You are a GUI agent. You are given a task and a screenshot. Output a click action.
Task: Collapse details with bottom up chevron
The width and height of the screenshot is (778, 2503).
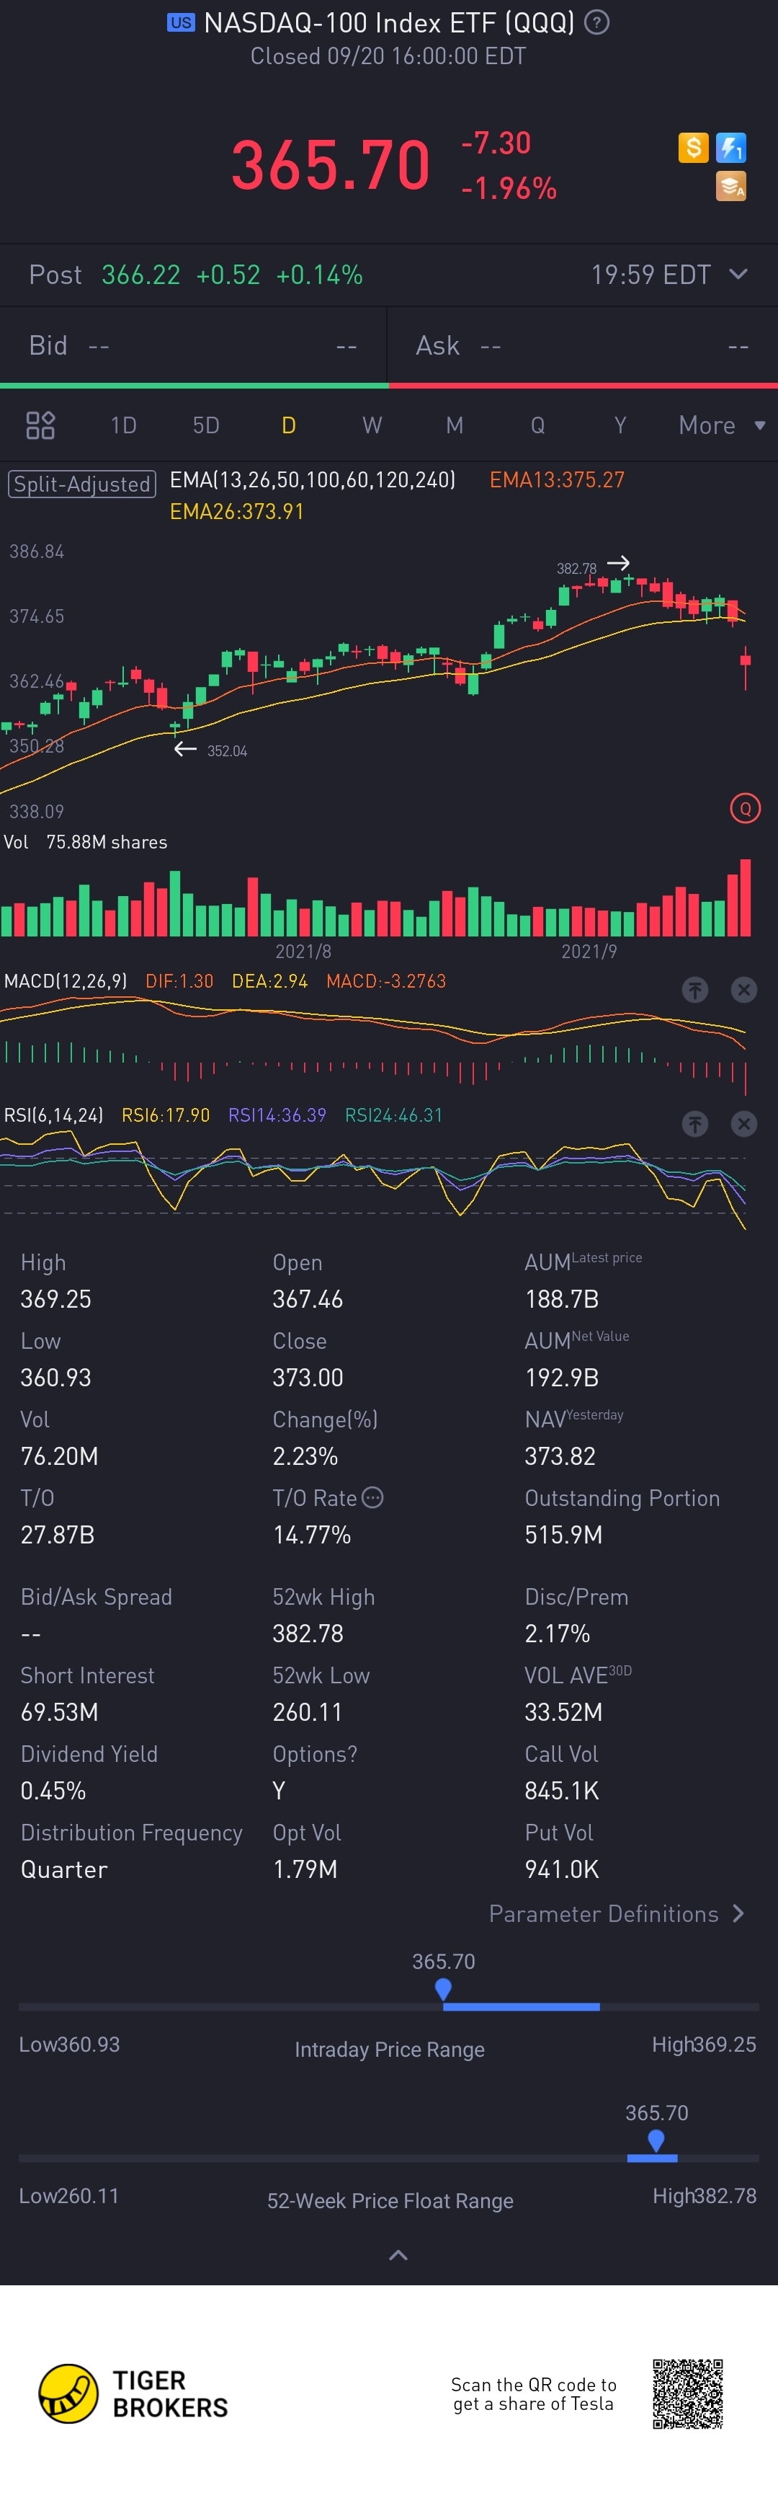click(398, 2255)
